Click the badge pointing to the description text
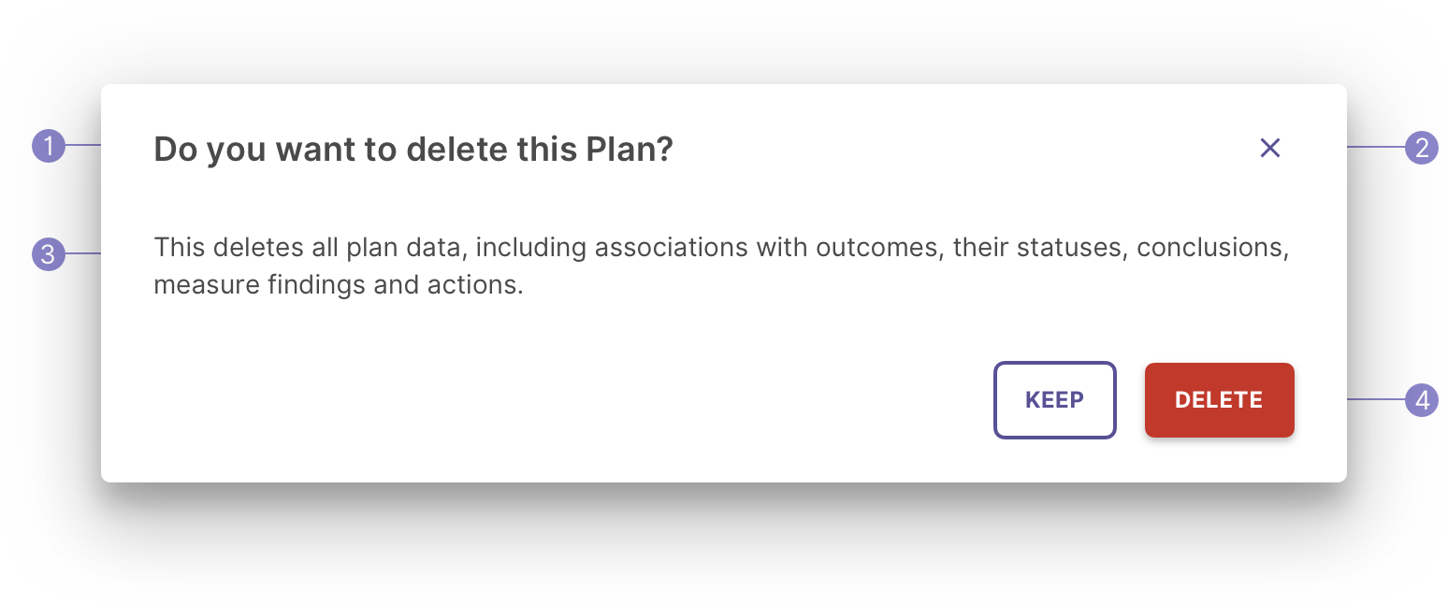The width and height of the screenshot is (1448, 604). 49,253
